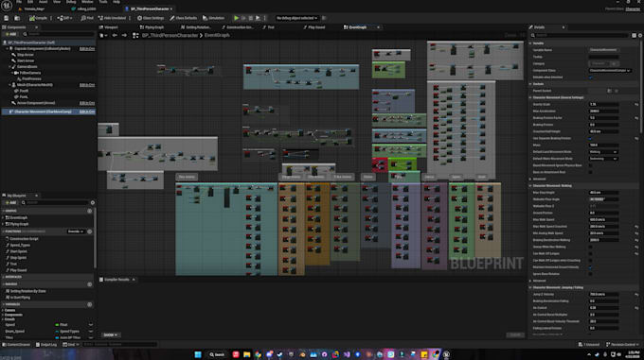
Task: Select the Construction Script function
Action: [x=24, y=239]
